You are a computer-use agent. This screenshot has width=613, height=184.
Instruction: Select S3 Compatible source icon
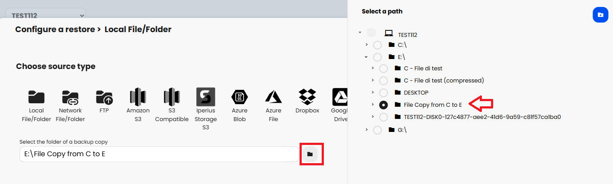pyautogui.click(x=171, y=98)
